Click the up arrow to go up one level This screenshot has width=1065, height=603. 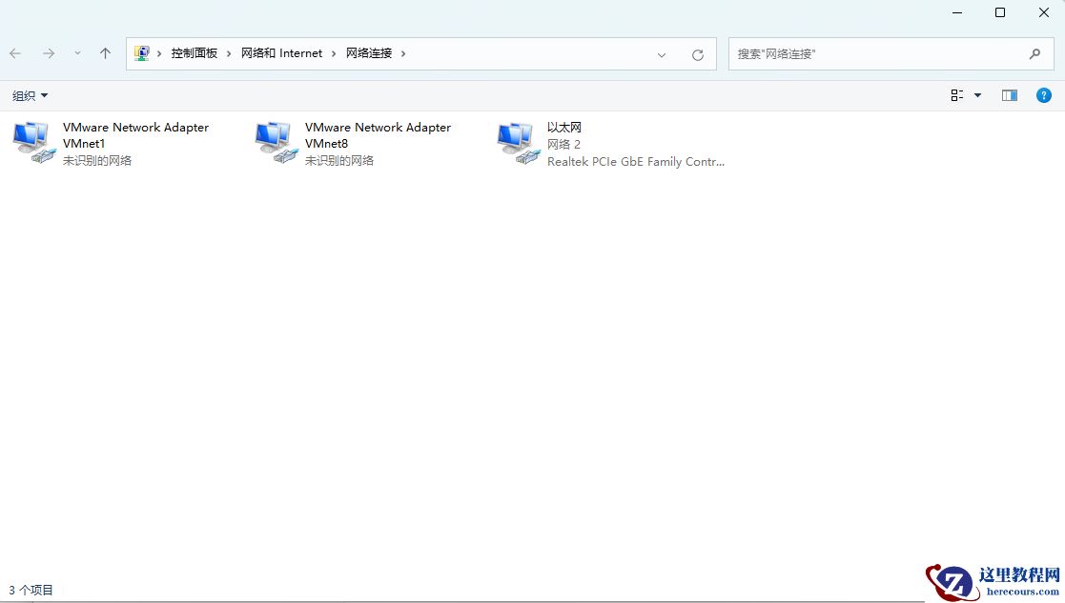pyautogui.click(x=105, y=53)
